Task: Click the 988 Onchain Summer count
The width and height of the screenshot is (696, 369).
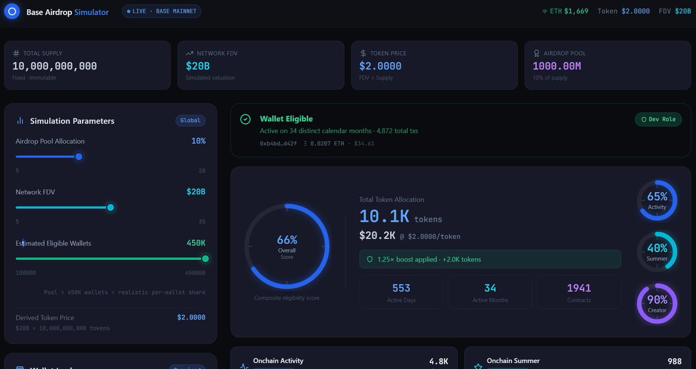Action: 675,361
